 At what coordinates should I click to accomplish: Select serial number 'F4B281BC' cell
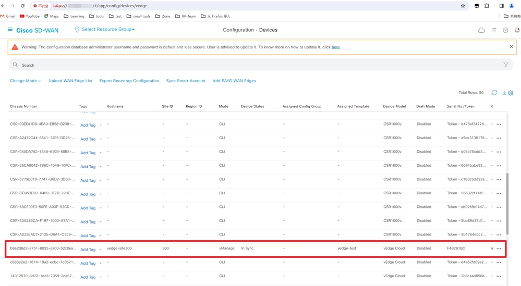click(x=456, y=248)
